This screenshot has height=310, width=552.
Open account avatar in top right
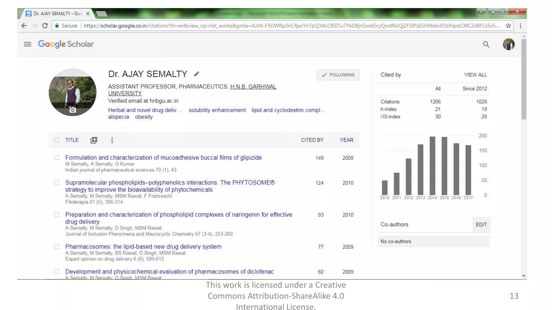(x=508, y=44)
